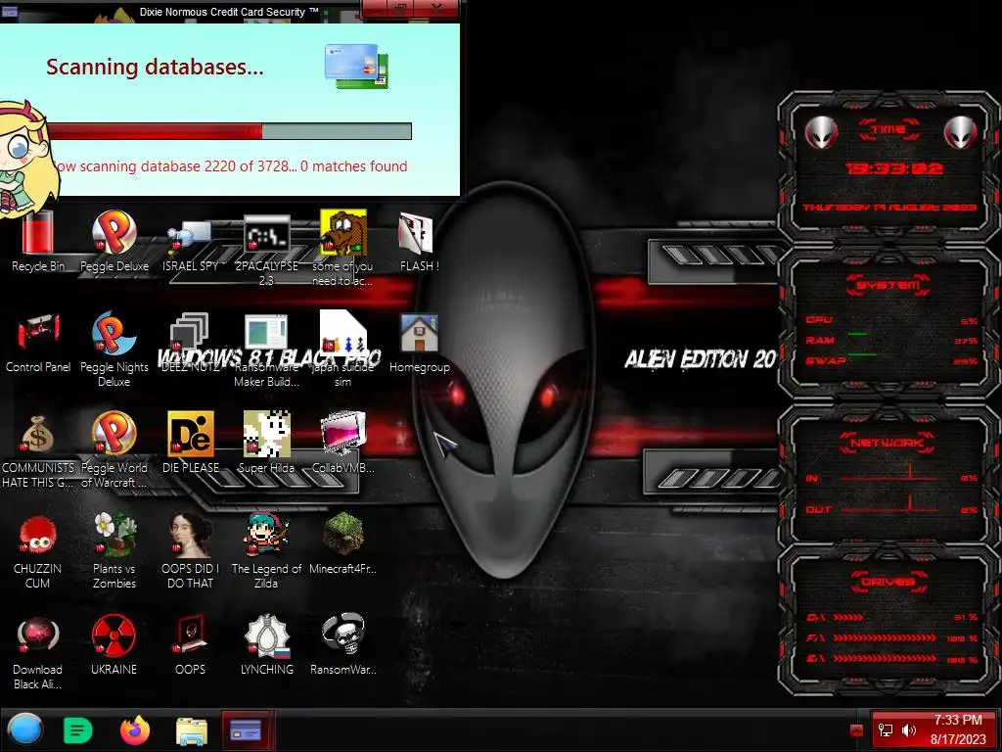The height and width of the screenshot is (752, 1002).
Task: Click the credit cards image in scanner window
Action: click(x=356, y=66)
